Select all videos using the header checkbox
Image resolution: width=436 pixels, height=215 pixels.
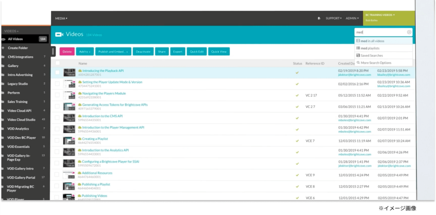pyautogui.click(x=57, y=63)
